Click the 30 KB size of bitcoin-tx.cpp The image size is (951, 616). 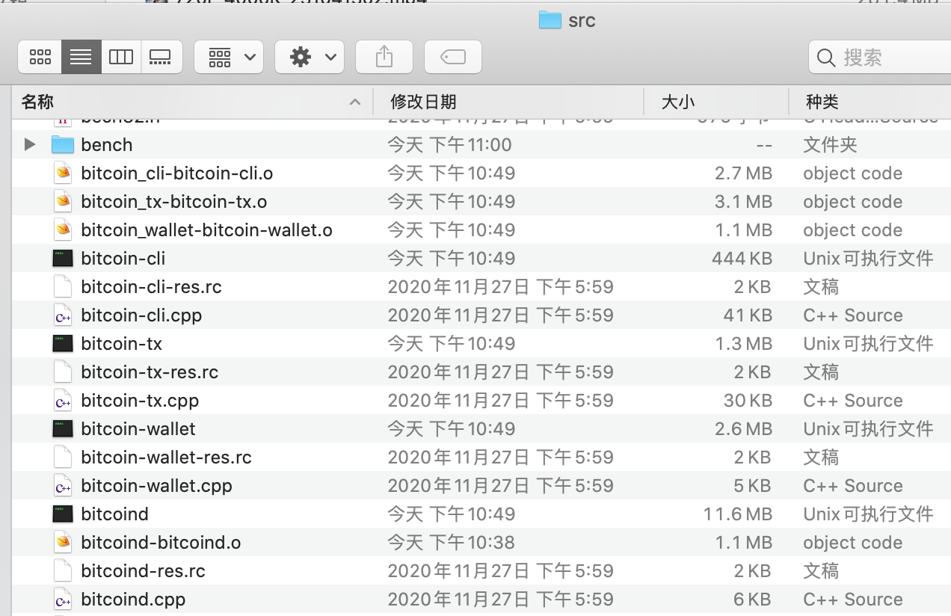[x=748, y=401]
